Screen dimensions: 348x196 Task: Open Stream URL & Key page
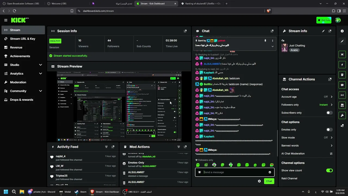click(23, 39)
